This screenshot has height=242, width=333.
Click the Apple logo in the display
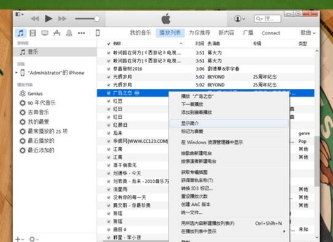pyautogui.click(x=166, y=18)
